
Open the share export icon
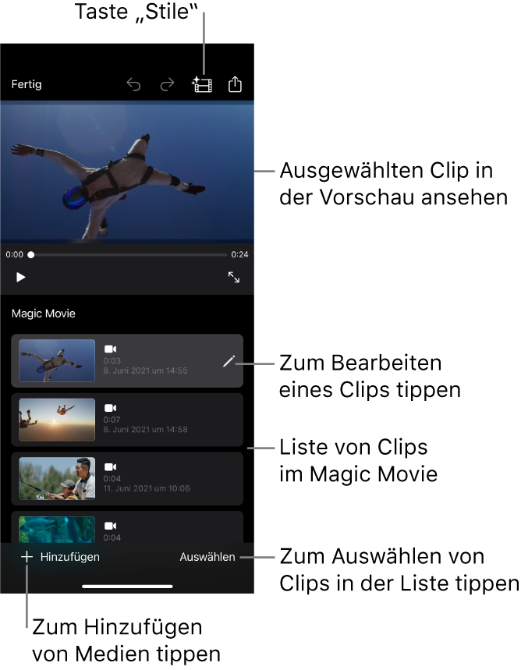pyautogui.click(x=235, y=84)
